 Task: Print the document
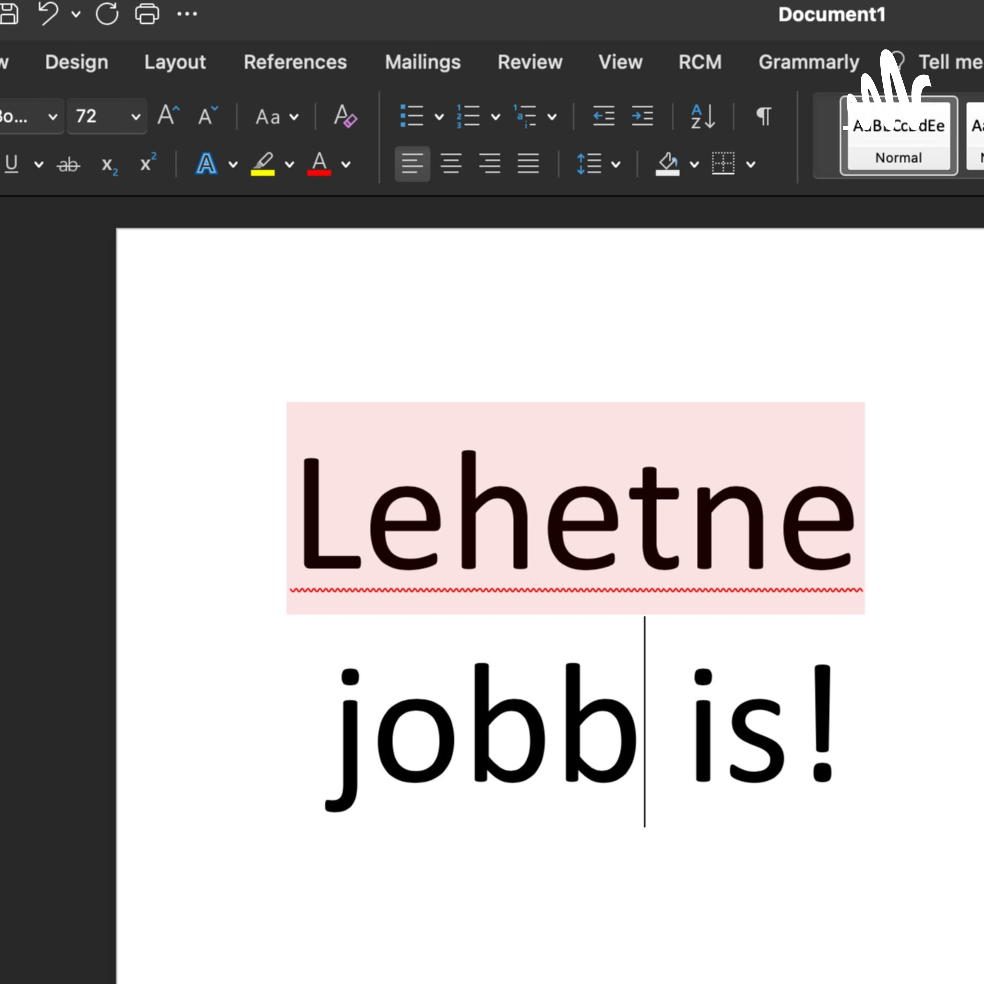click(x=147, y=14)
